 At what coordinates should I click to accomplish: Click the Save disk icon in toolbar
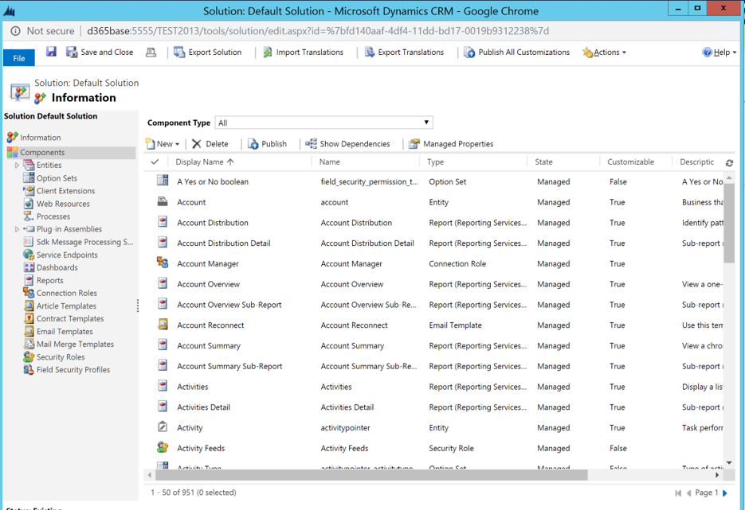point(51,52)
